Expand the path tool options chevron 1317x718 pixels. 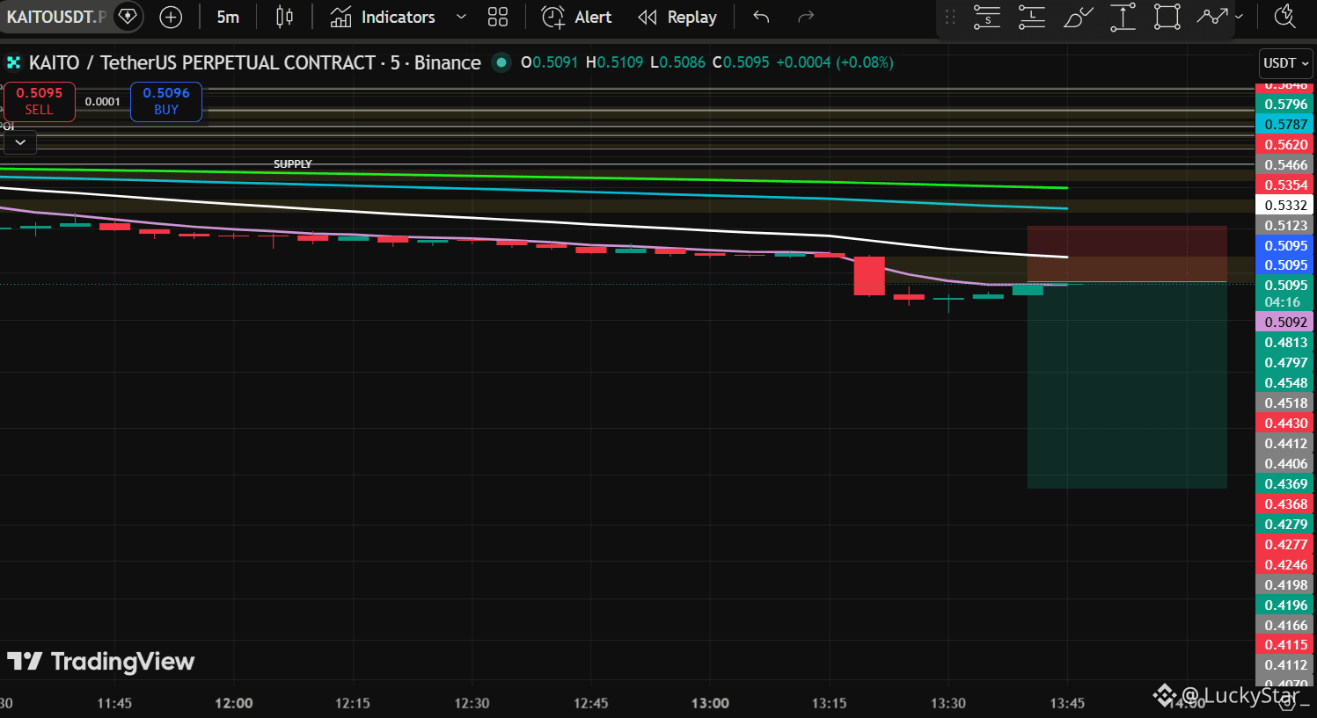[1239, 17]
